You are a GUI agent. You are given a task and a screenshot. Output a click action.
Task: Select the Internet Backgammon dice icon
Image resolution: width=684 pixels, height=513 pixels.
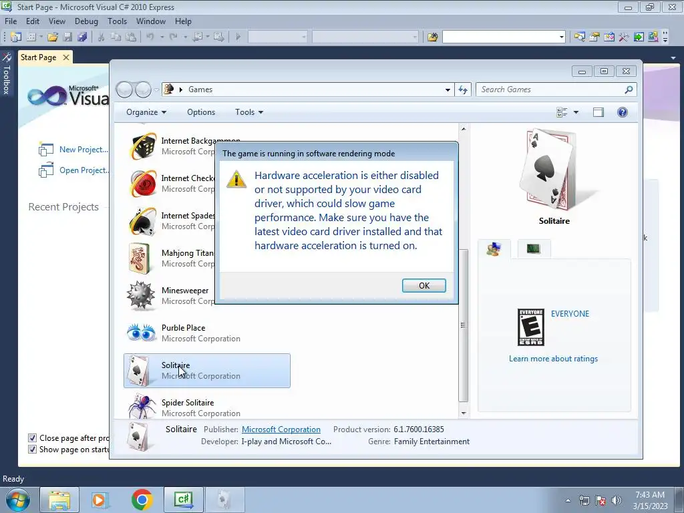click(x=143, y=146)
